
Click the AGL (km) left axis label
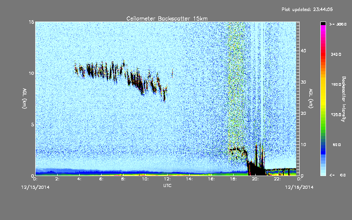pos(25,99)
